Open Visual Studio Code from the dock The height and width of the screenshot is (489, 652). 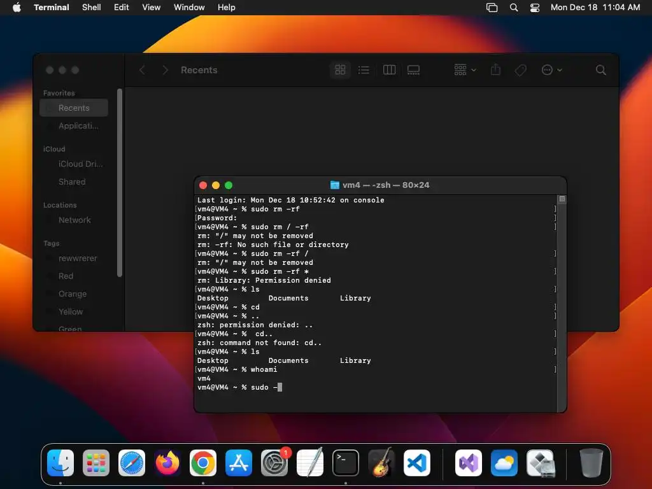click(417, 463)
